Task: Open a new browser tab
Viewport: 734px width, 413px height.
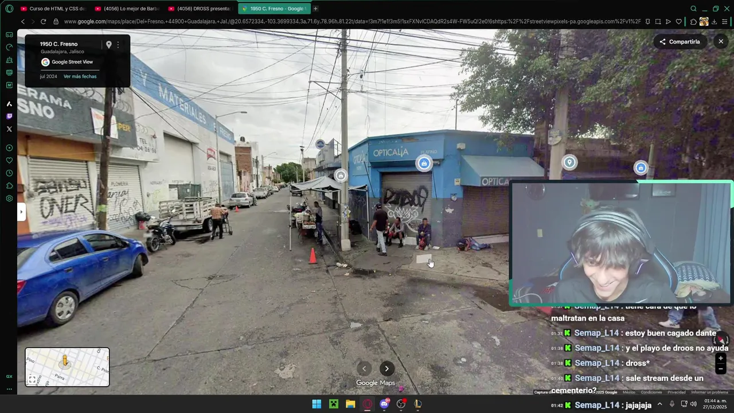Action: coord(315,9)
